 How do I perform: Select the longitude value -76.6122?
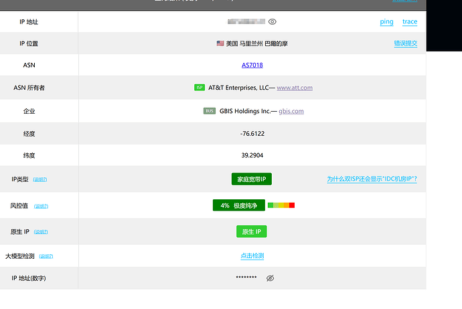pos(252,134)
